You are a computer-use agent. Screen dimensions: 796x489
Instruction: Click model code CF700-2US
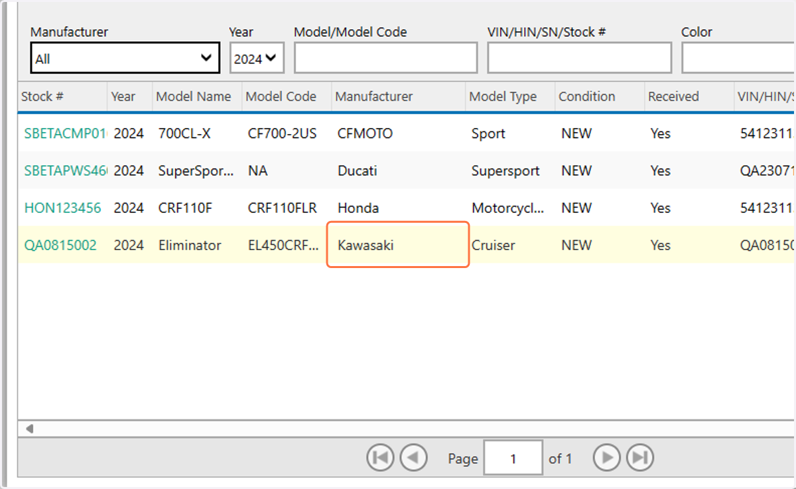[282, 133]
